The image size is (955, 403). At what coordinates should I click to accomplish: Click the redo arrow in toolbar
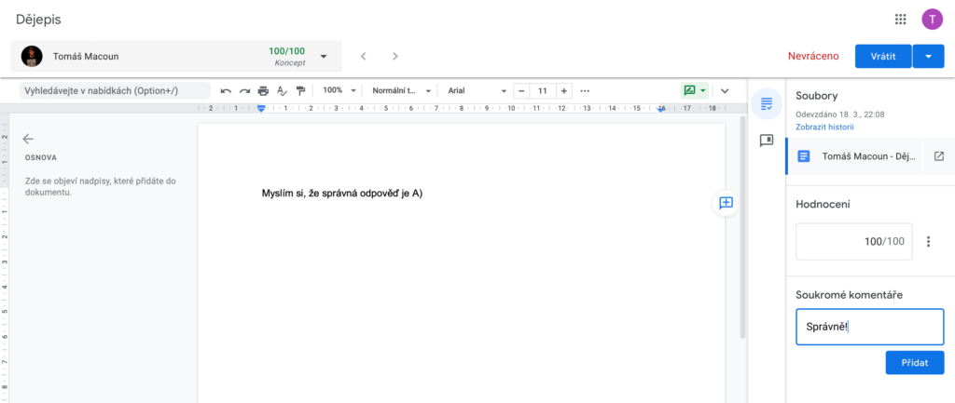click(244, 91)
